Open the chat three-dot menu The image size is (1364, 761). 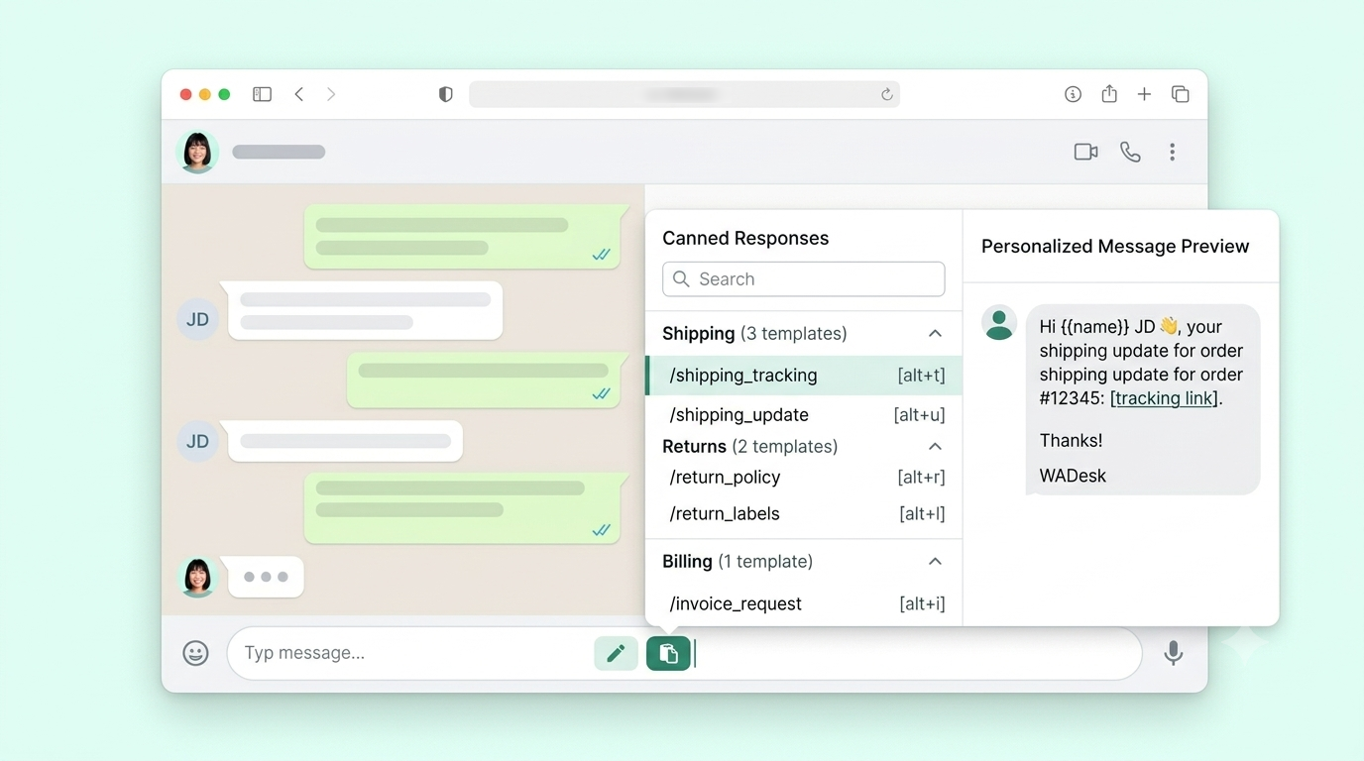(x=1172, y=152)
